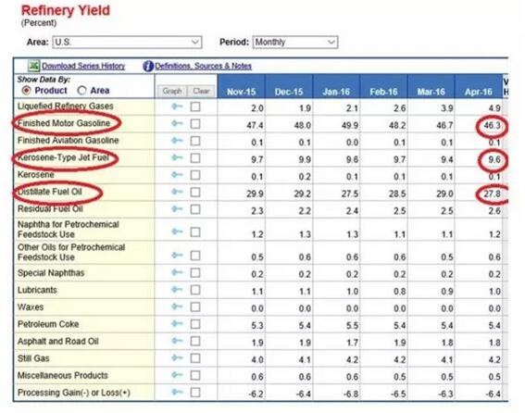The height and width of the screenshot is (413, 525).
Task: Click the history arrow icon for Residual Fuel Oil
Action: 177,209
